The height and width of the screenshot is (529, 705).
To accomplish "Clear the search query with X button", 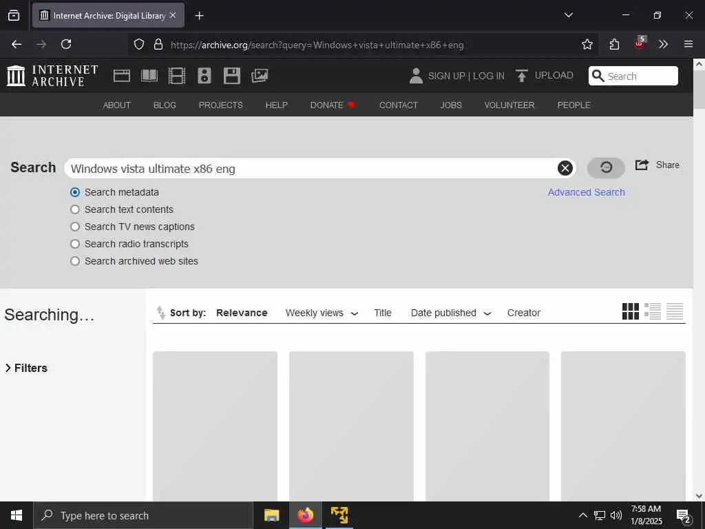I will coord(565,168).
